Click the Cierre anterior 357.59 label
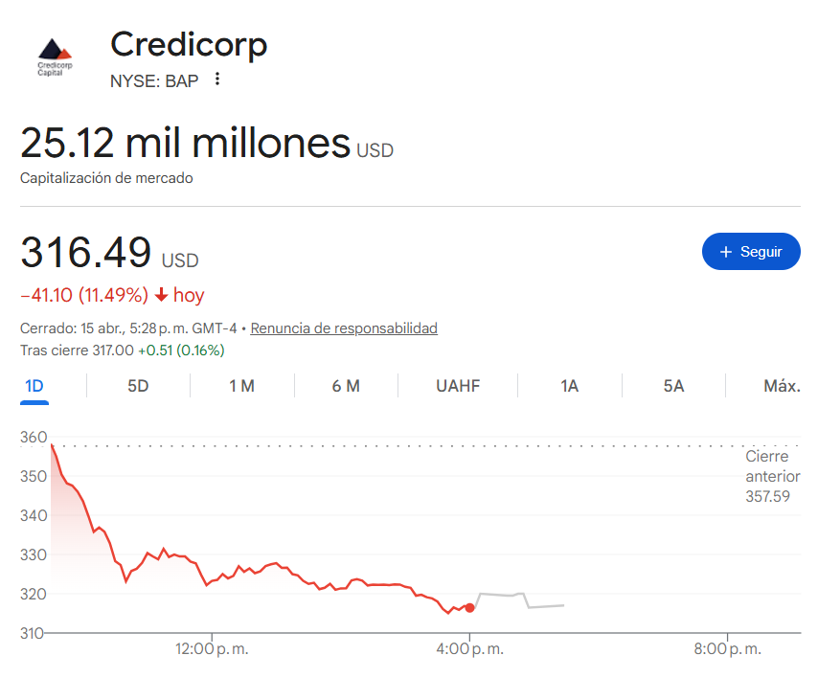Viewport: 818px width, 678px height. pos(766,476)
